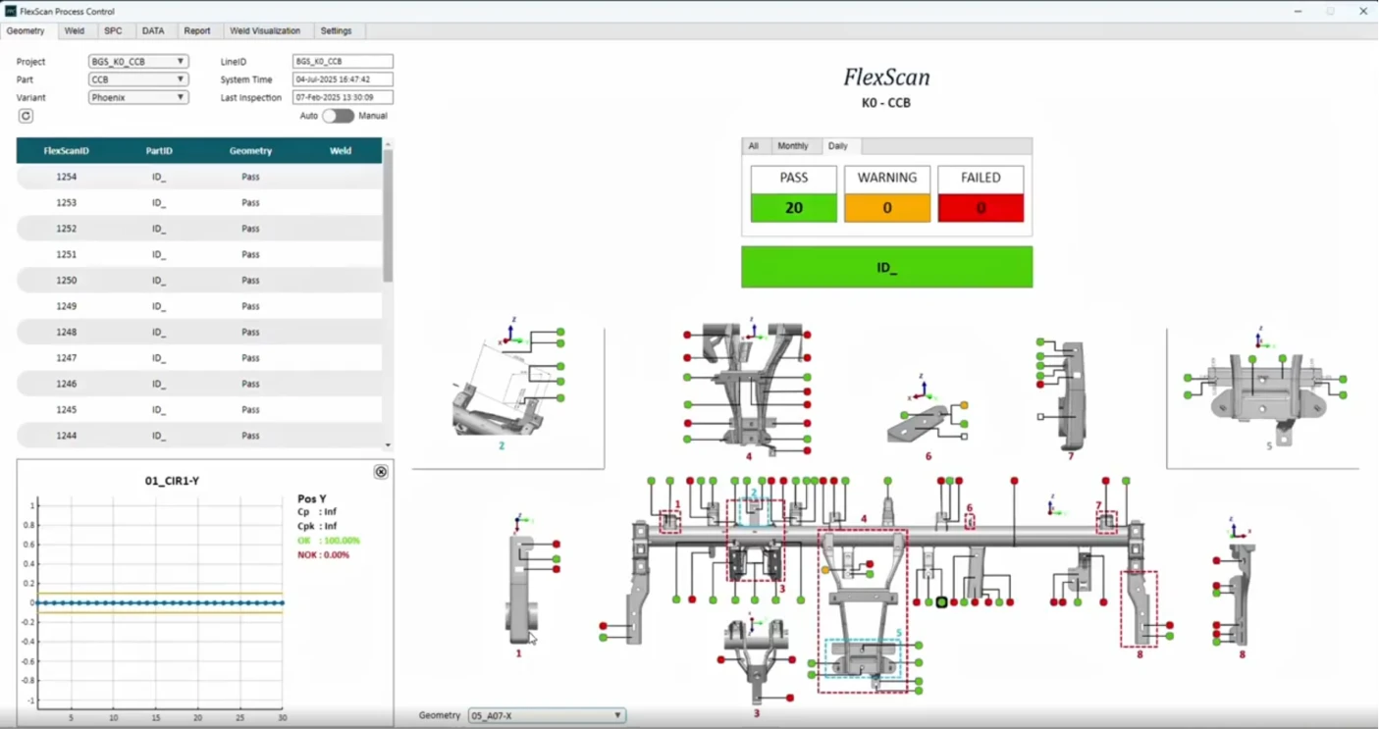Image resolution: width=1379 pixels, height=729 pixels.
Task: Click the orange warning point on part 6 view
Action: point(964,405)
